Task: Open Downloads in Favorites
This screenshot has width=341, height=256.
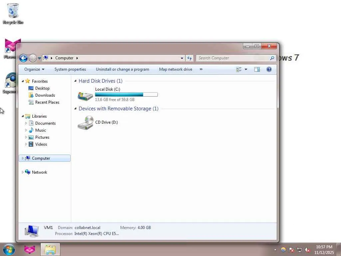Action: (42, 95)
